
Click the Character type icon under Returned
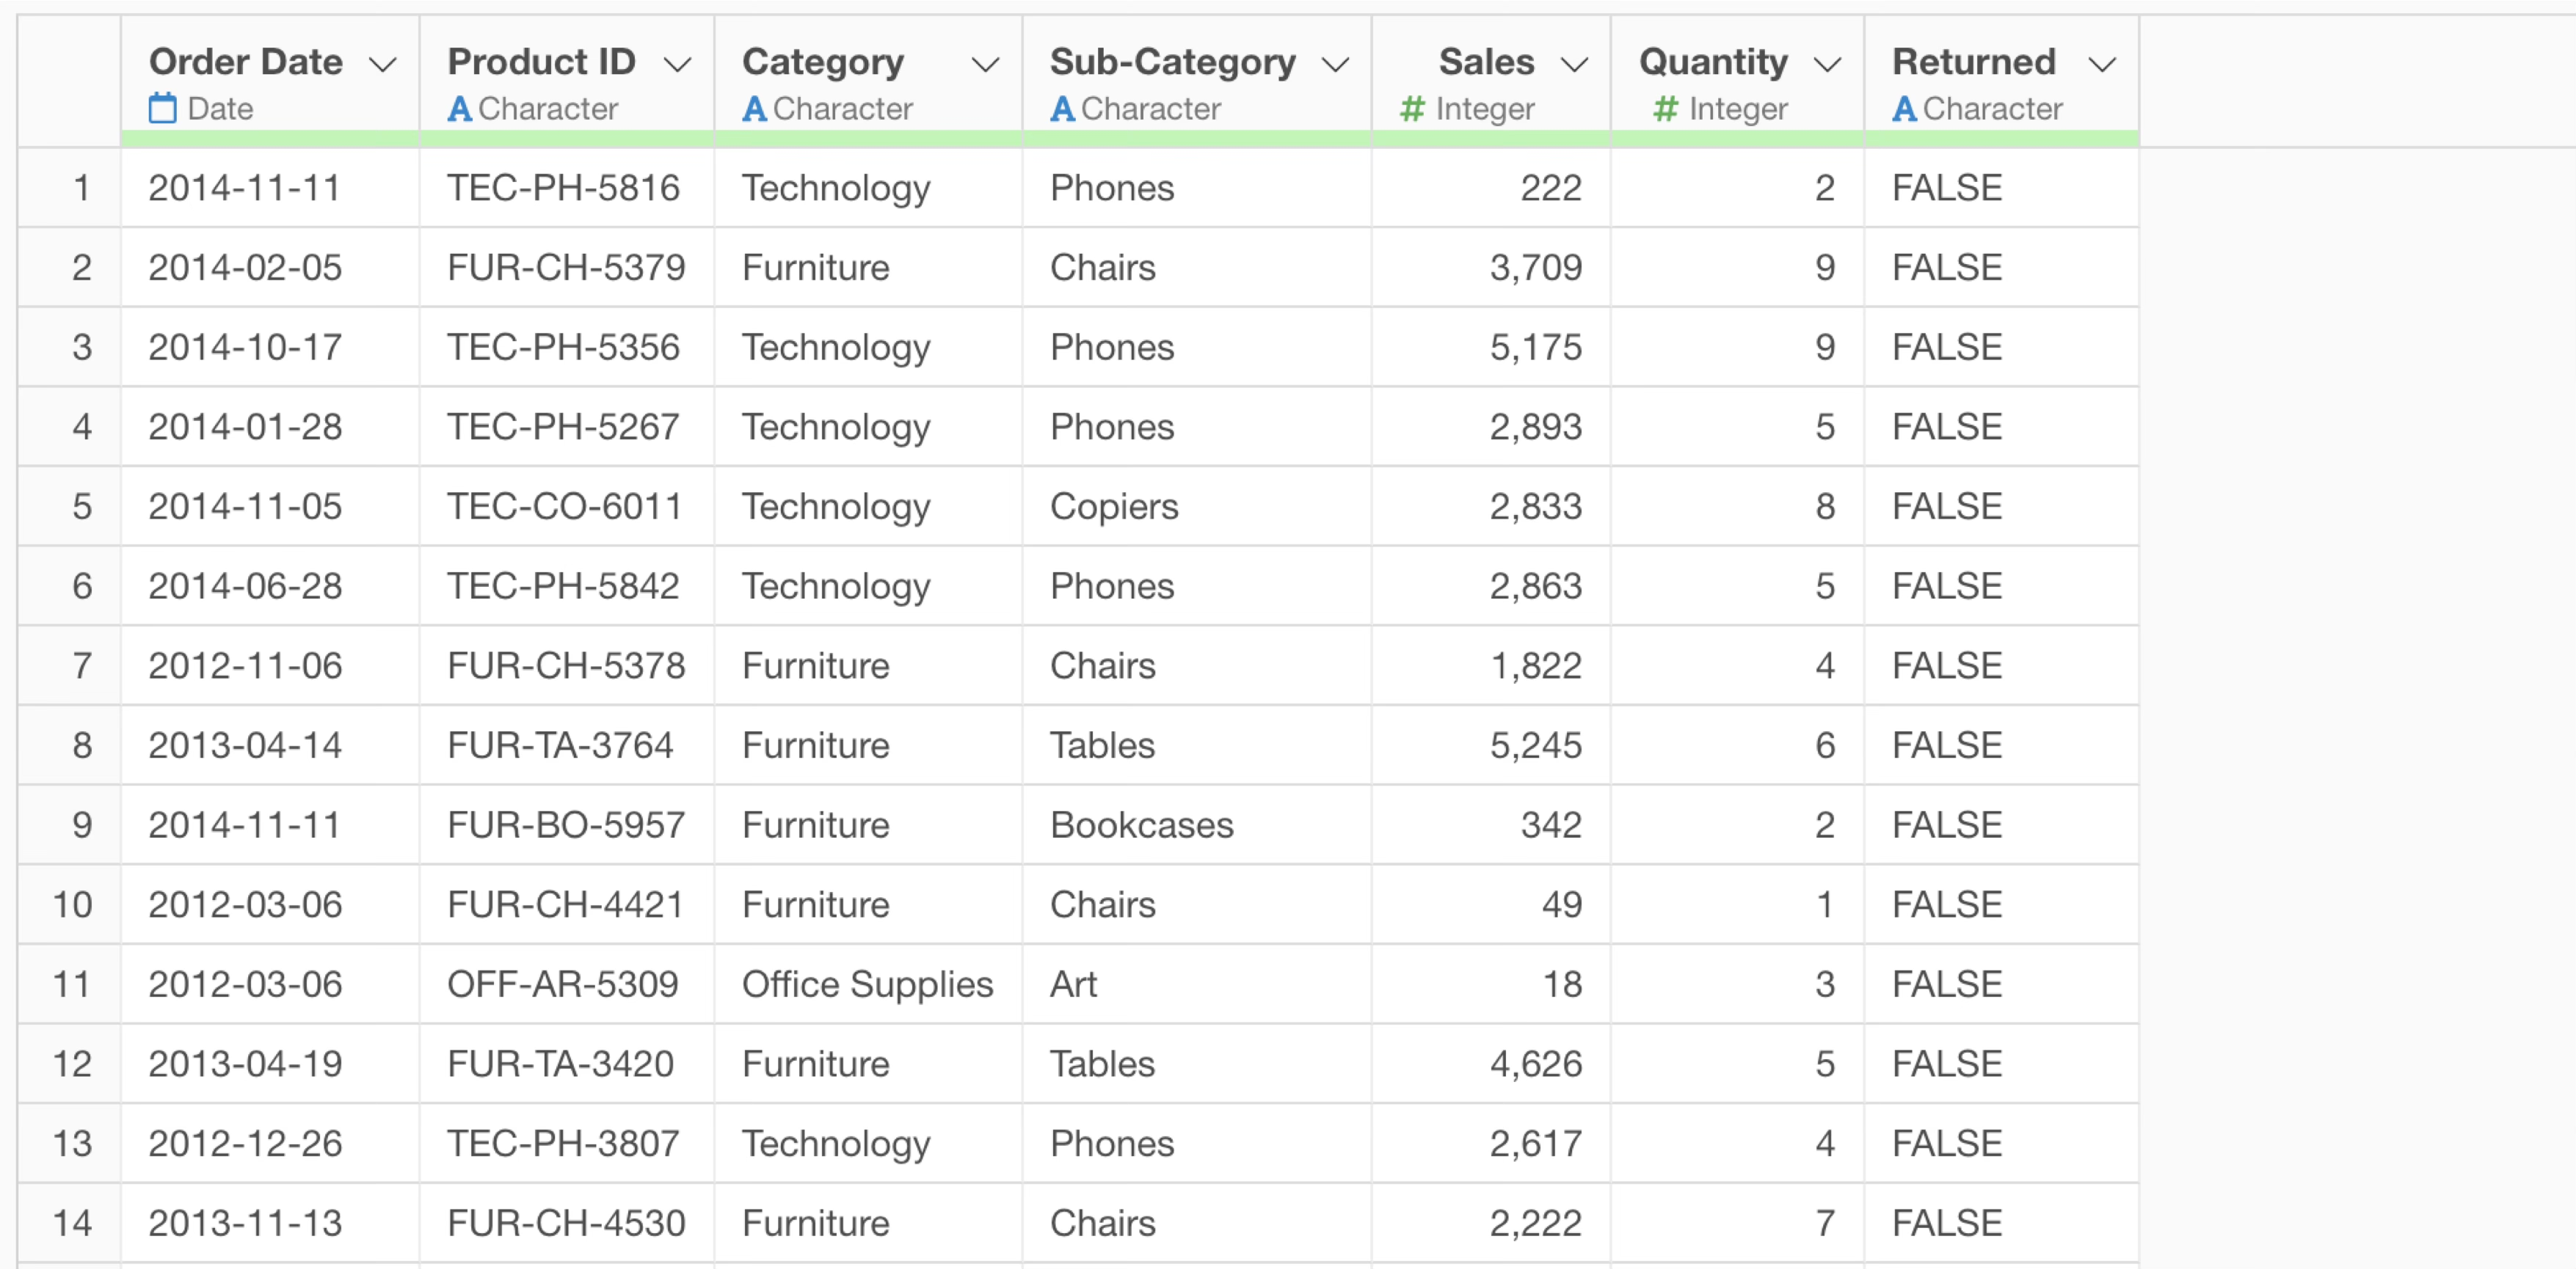coord(1904,109)
